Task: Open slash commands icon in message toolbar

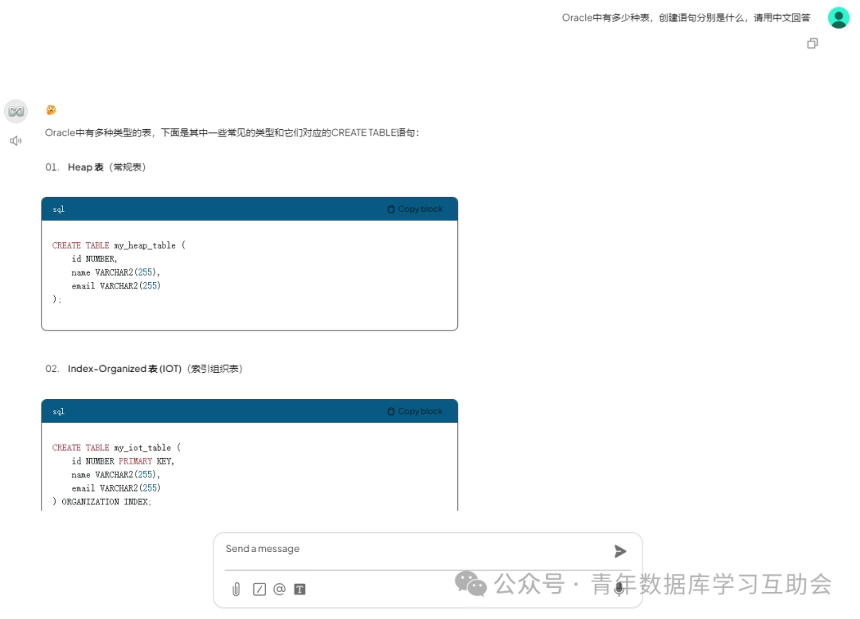Action: 260,589
